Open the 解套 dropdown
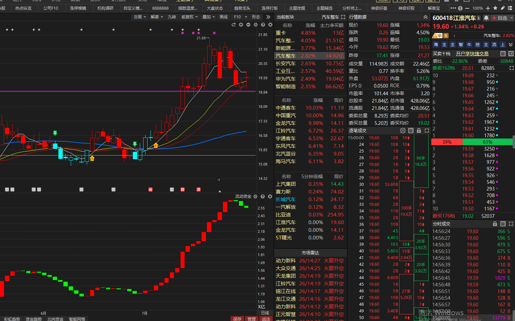 [157, 17]
